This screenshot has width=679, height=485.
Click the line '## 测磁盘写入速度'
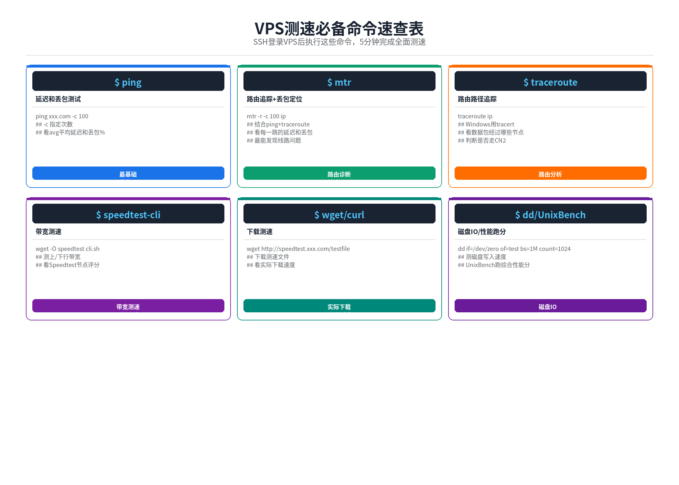coord(482,257)
